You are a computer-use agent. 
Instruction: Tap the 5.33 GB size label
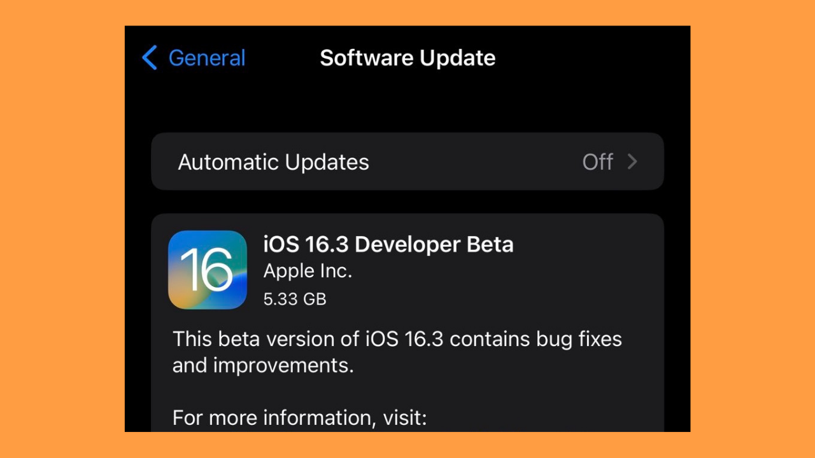point(294,299)
